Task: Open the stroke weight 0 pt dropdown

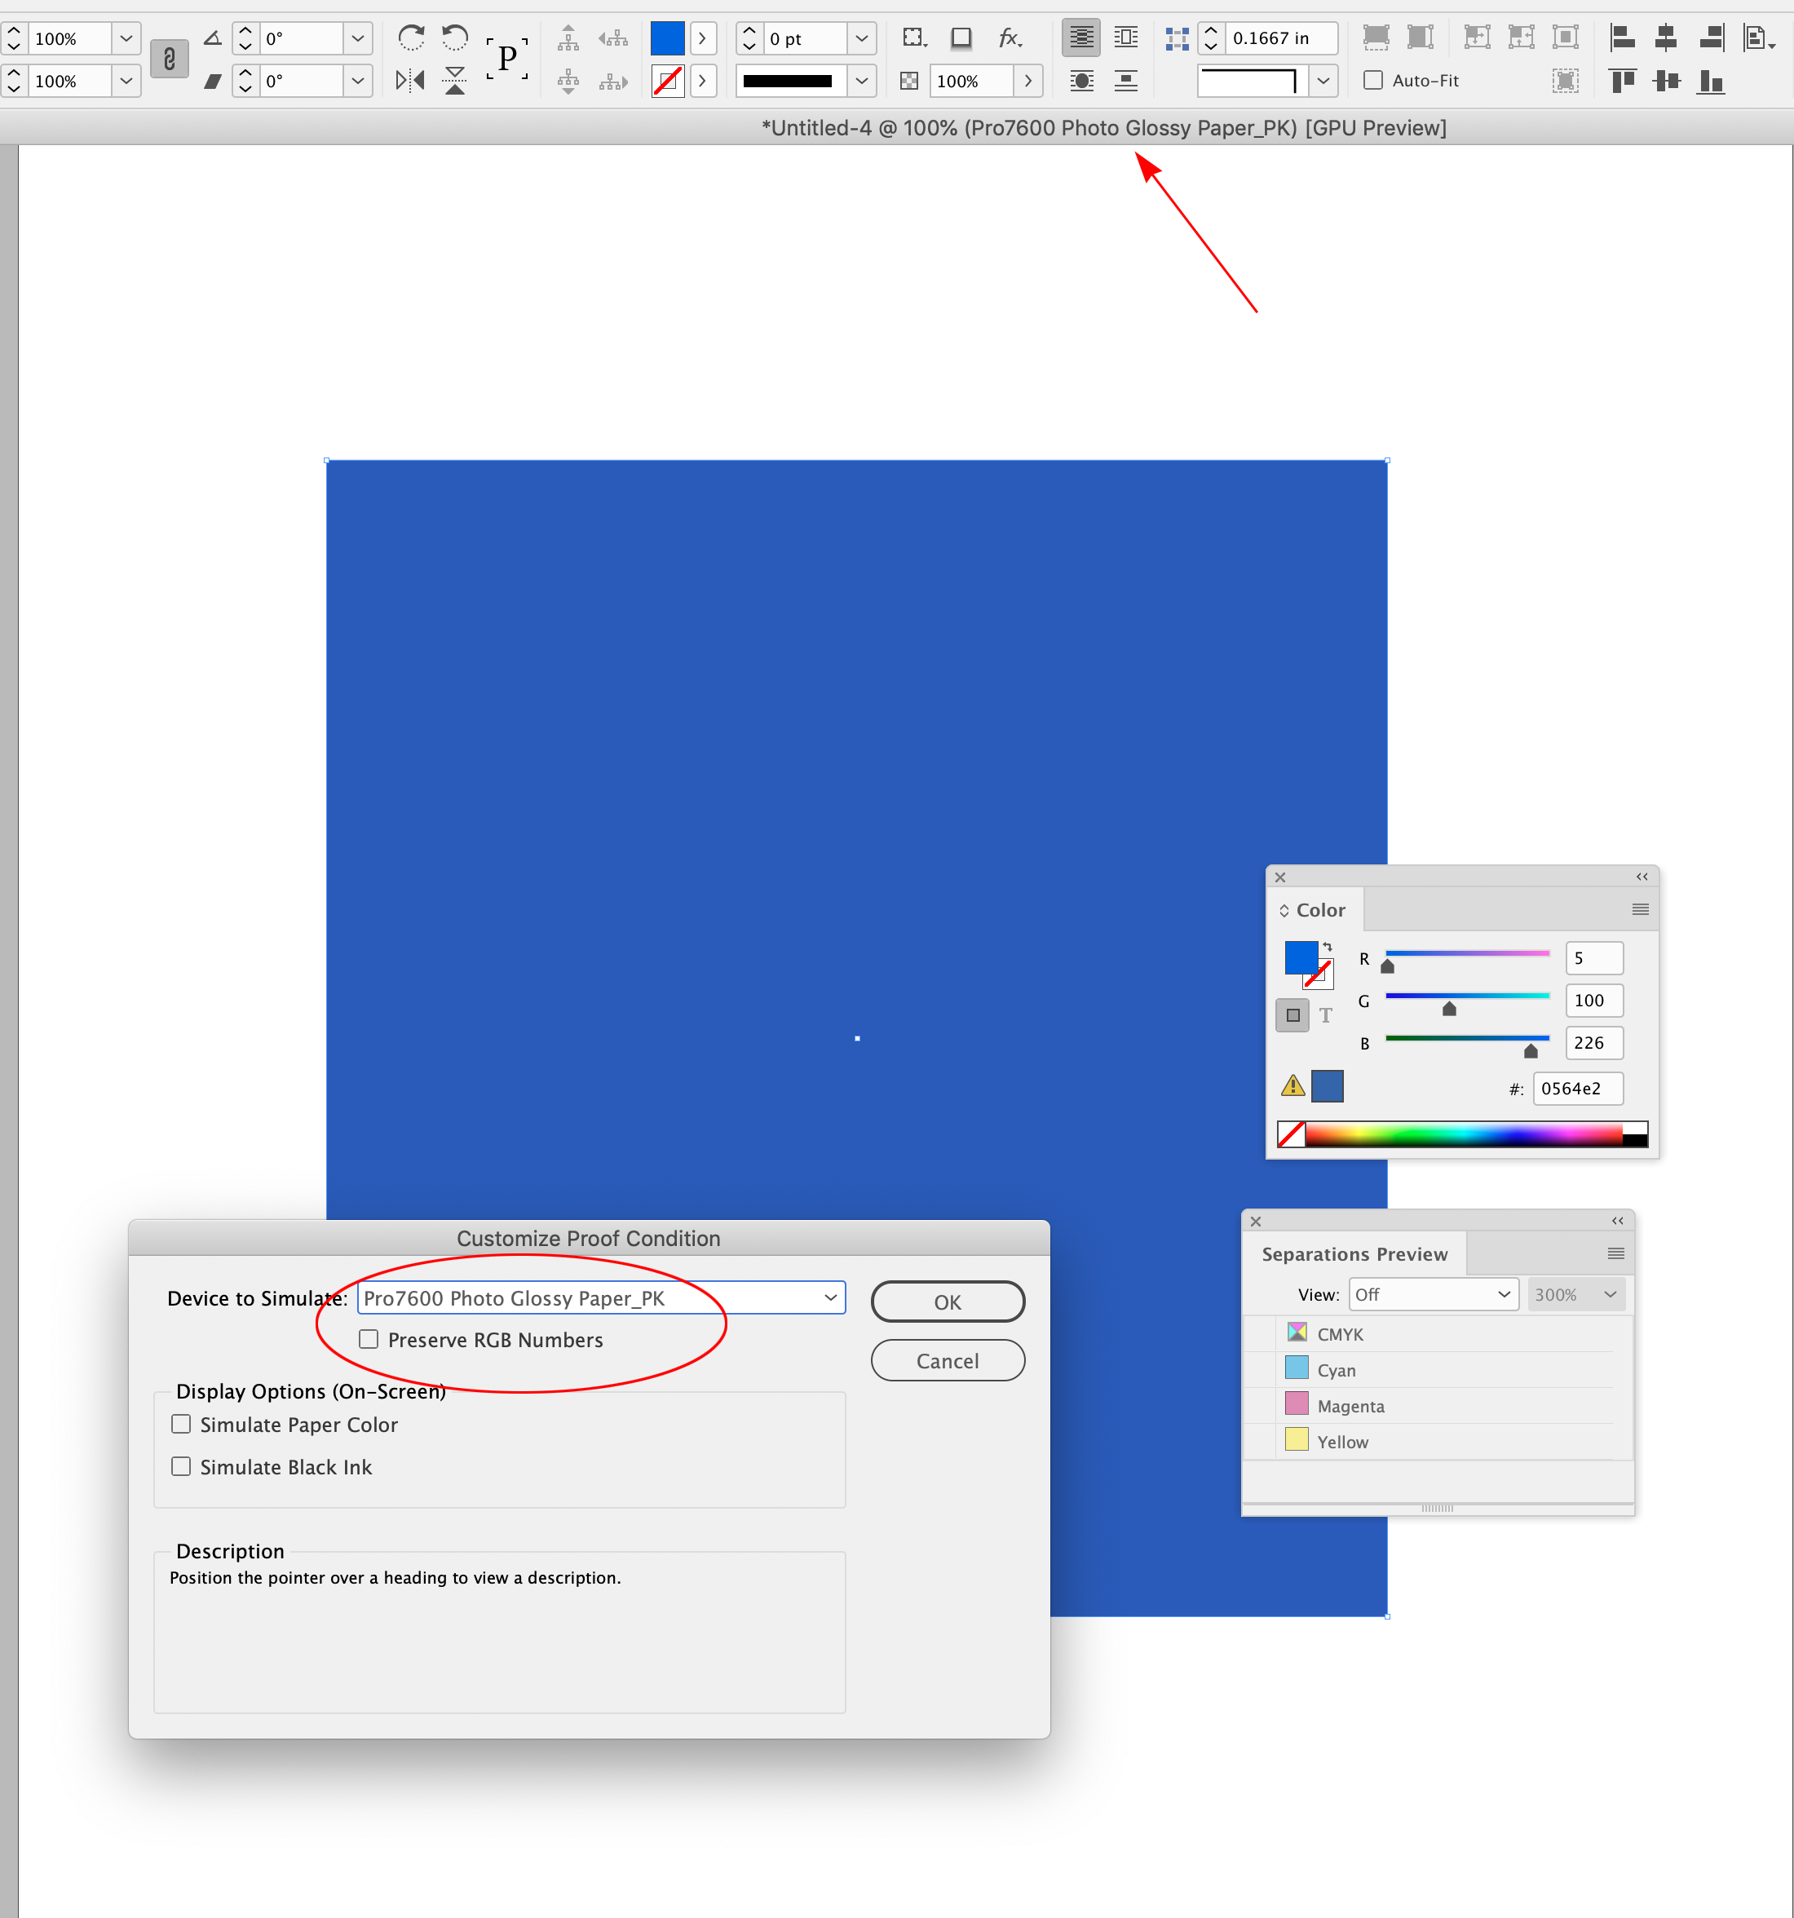Action: point(861,38)
